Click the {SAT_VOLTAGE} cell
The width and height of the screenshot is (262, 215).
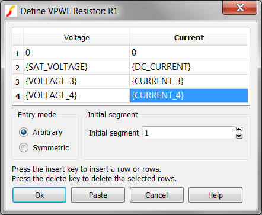click(76, 67)
